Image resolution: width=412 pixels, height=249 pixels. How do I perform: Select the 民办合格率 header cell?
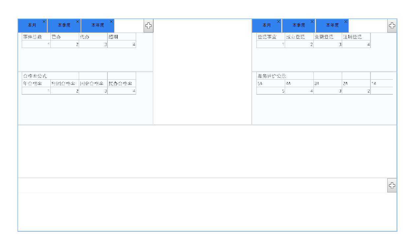[122, 84]
